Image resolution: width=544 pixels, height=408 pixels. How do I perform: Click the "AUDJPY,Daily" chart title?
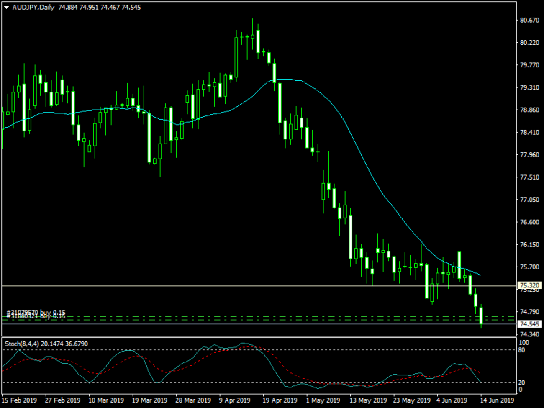click(x=33, y=8)
